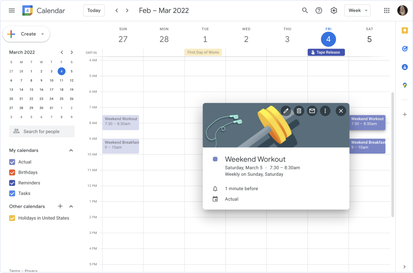Open the Google apps grid
413x273 pixels.
[387, 10]
